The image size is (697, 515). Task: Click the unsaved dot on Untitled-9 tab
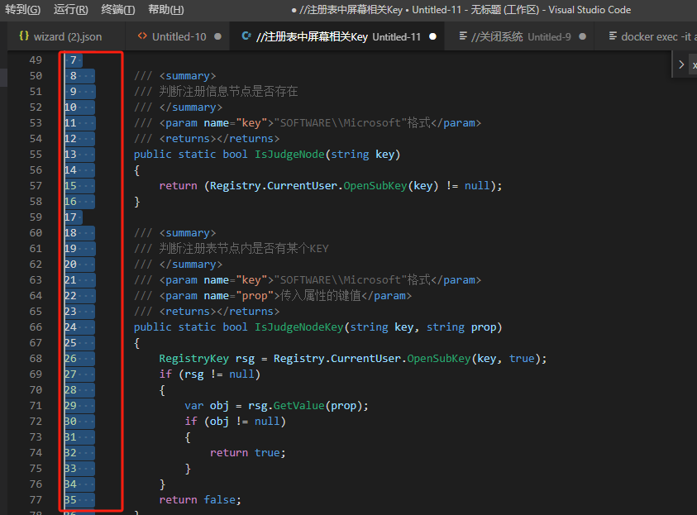tap(583, 36)
